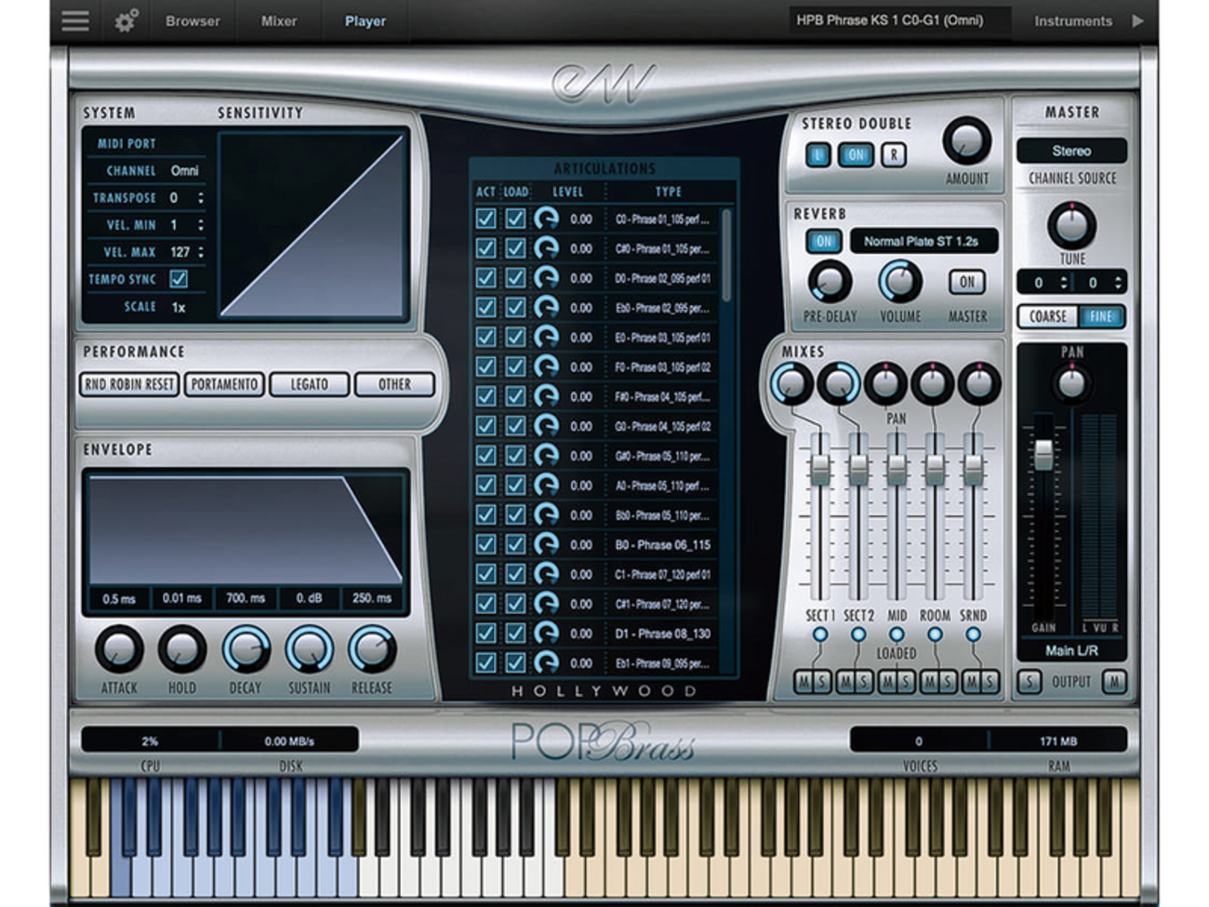Click the Master Gain fader
This screenshot has width=1209, height=907.
pos(1043,455)
